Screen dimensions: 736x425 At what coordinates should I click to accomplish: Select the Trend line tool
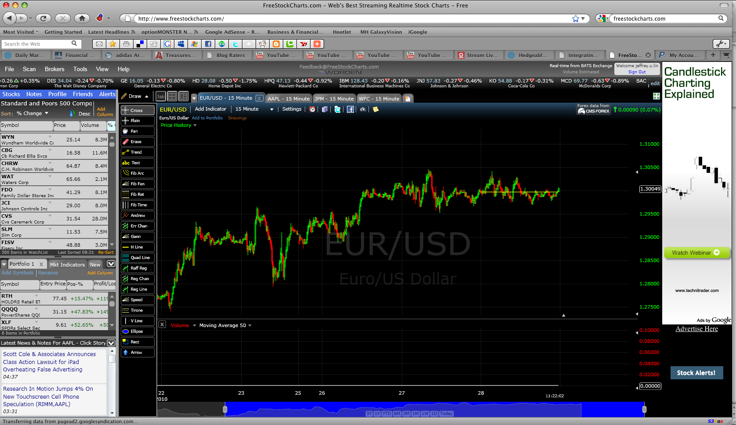137,152
